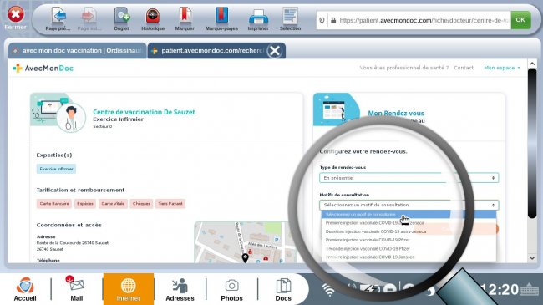Select Deuxième injection vaccinale COVID-19 astra-zeneca option
The width and height of the screenshot is (543, 305).
[x=376, y=231]
